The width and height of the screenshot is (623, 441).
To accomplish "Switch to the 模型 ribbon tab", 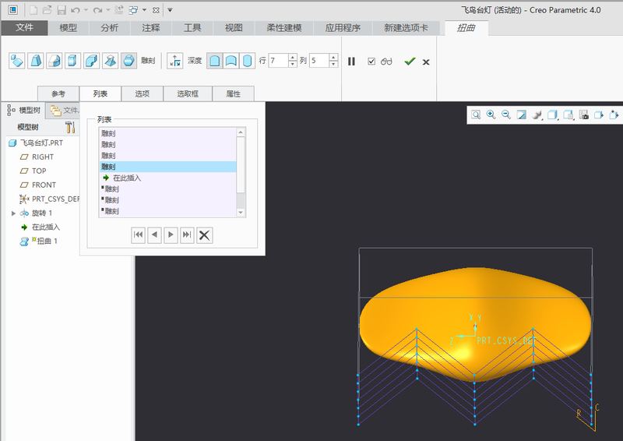I will coord(68,28).
